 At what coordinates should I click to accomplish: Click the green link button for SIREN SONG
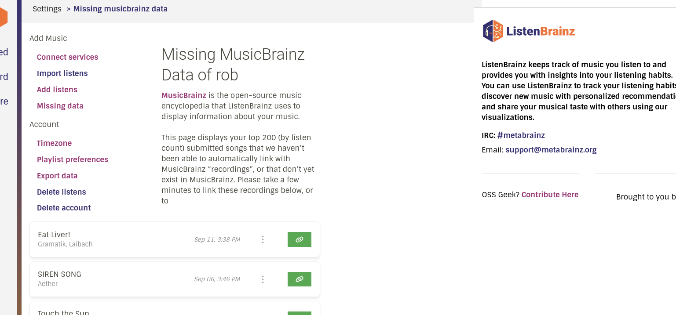[299, 279]
